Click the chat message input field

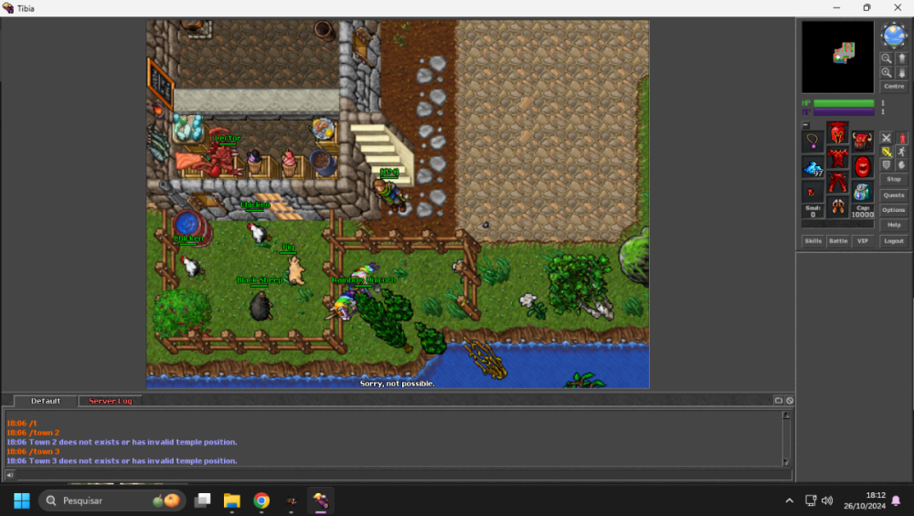click(x=402, y=475)
